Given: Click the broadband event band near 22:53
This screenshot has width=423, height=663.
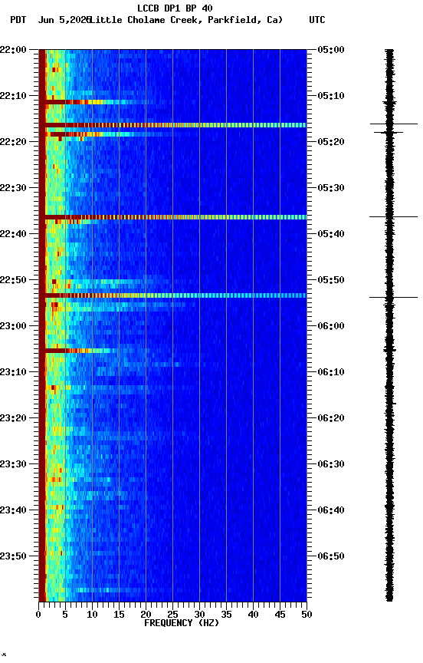Looking at the screenshot, I should click(x=172, y=295).
